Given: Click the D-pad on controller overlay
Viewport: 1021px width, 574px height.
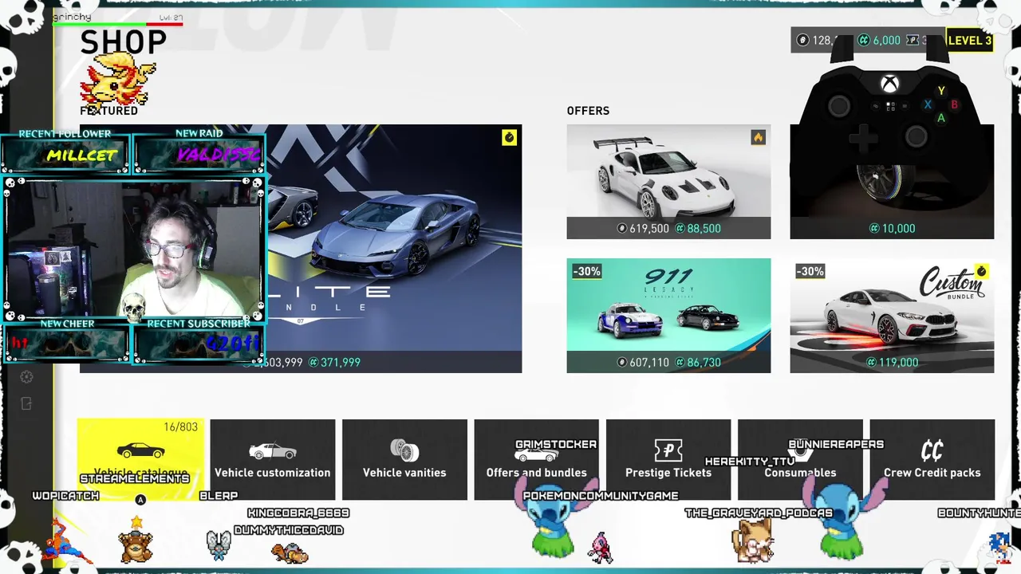Looking at the screenshot, I should tap(863, 139).
